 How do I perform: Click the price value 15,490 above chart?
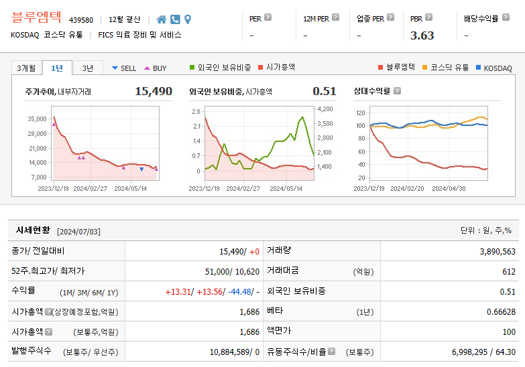pos(154,91)
